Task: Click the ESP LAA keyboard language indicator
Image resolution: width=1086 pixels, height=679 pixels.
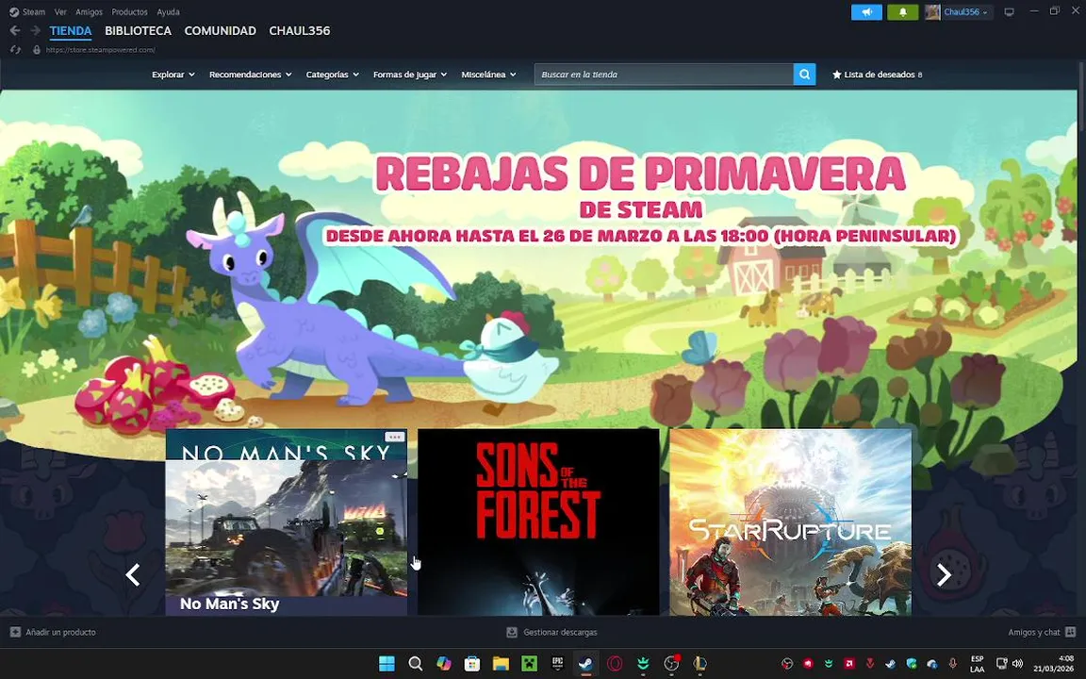Action: tap(977, 664)
